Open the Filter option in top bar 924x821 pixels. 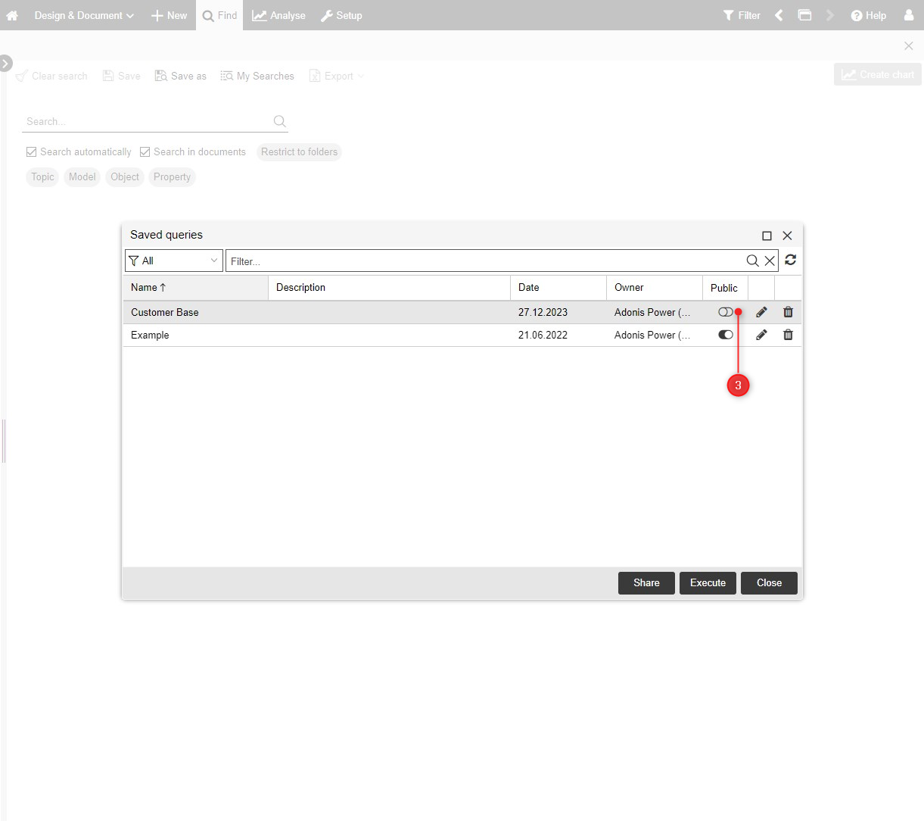pyautogui.click(x=742, y=15)
